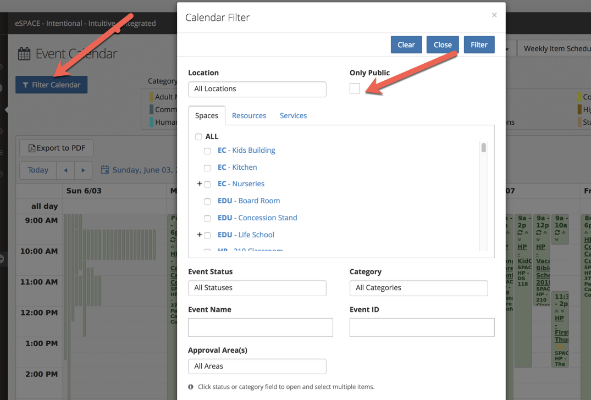
Task: Tick the EDU - Board Room checkbox
Action: click(x=207, y=202)
